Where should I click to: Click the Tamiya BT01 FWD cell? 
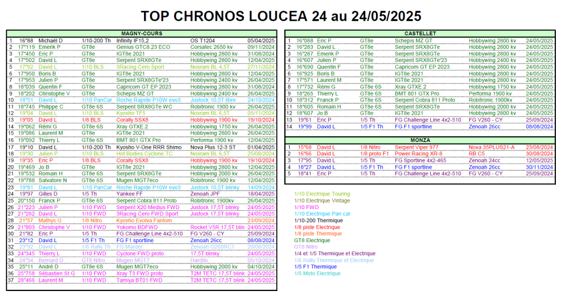pyautogui.click(x=139, y=280)
